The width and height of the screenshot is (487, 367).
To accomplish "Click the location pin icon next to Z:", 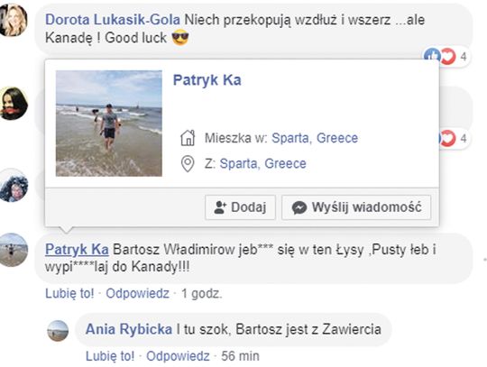I will click(x=188, y=163).
